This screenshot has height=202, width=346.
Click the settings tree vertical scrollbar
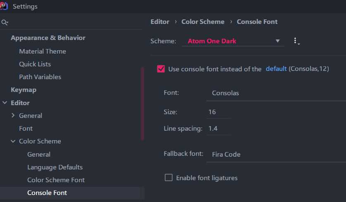142,103
